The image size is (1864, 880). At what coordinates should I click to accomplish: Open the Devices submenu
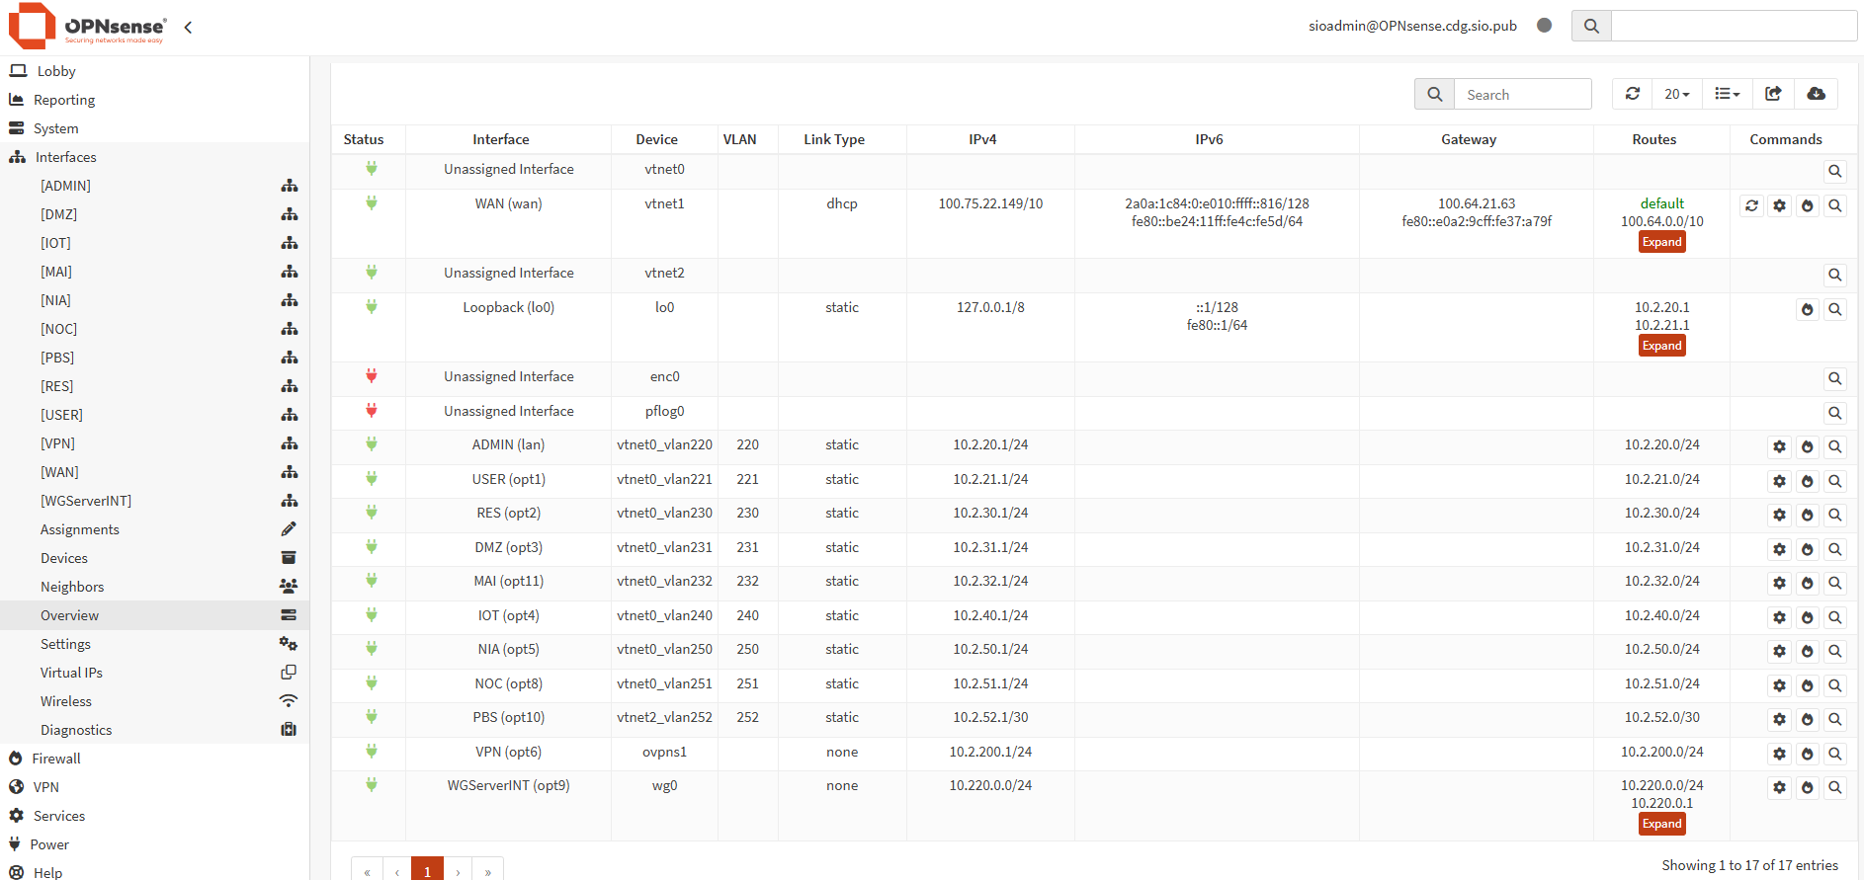tap(154, 558)
